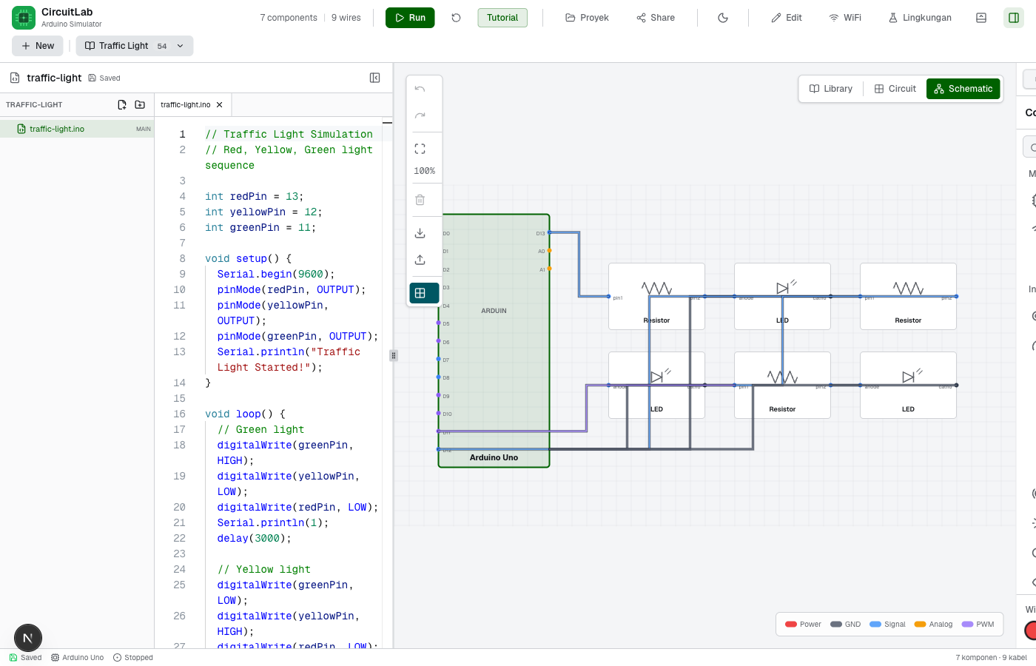Open the save layout icon in header
This screenshot has height=666, width=1036.
[x=981, y=18]
